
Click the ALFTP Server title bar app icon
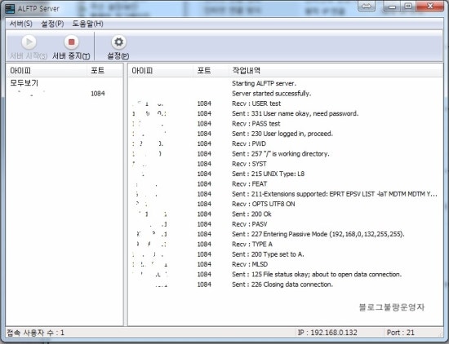click(10, 9)
